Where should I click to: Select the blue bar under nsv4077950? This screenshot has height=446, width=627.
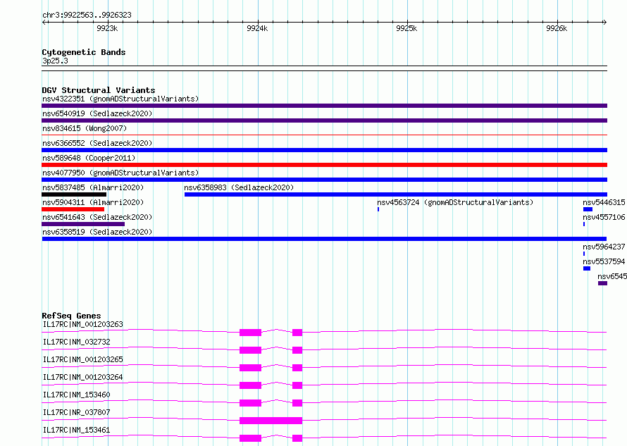[x=324, y=180]
